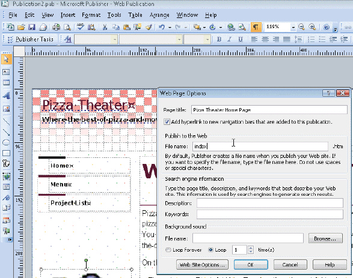
Task: Open a file with the Open folder icon
Action: coord(21,27)
